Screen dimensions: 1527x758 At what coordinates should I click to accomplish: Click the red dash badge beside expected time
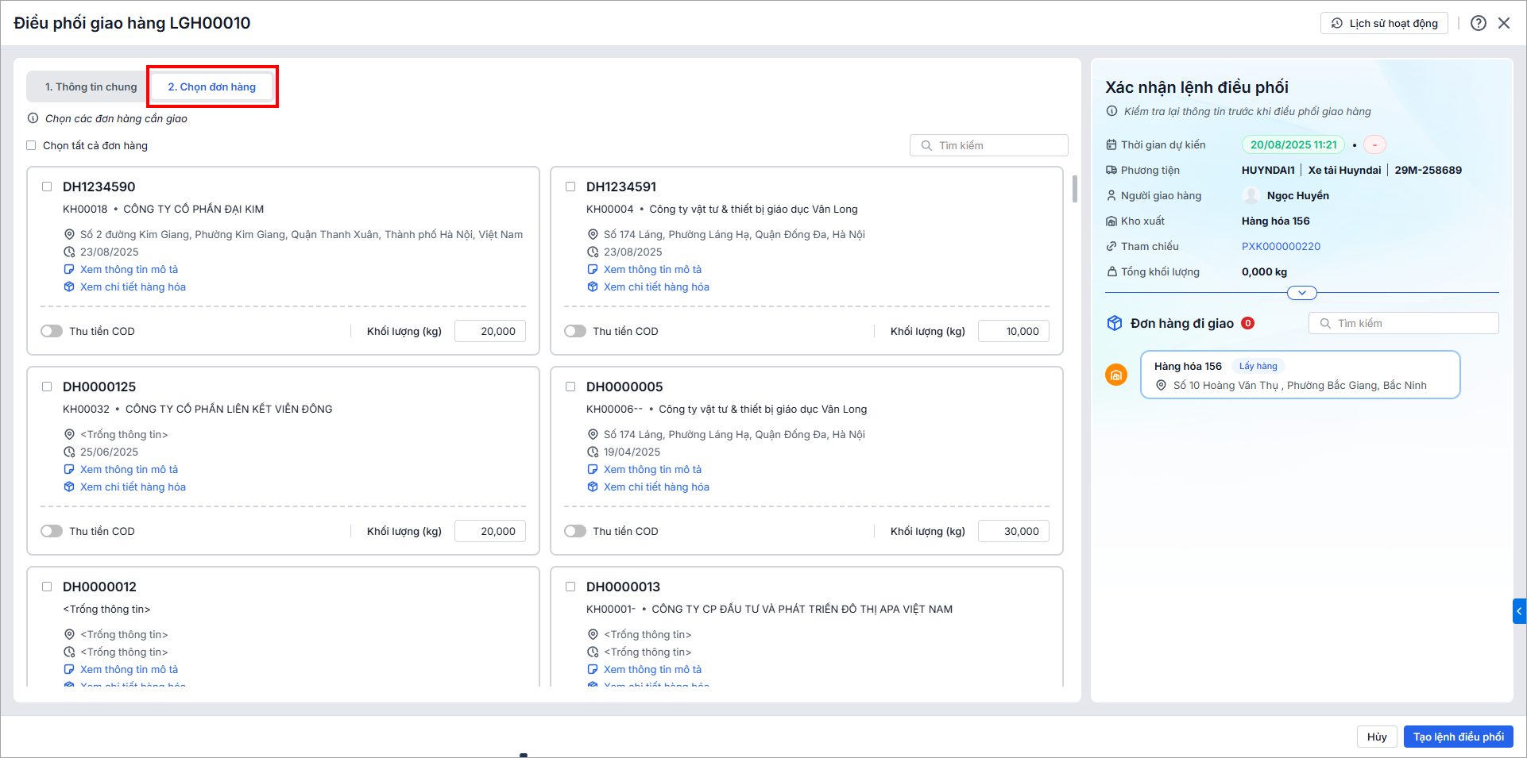click(x=1374, y=145)
